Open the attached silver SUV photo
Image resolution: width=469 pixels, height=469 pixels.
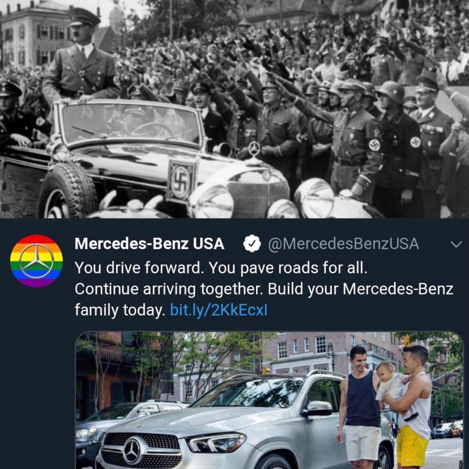(x=269, y=400)
